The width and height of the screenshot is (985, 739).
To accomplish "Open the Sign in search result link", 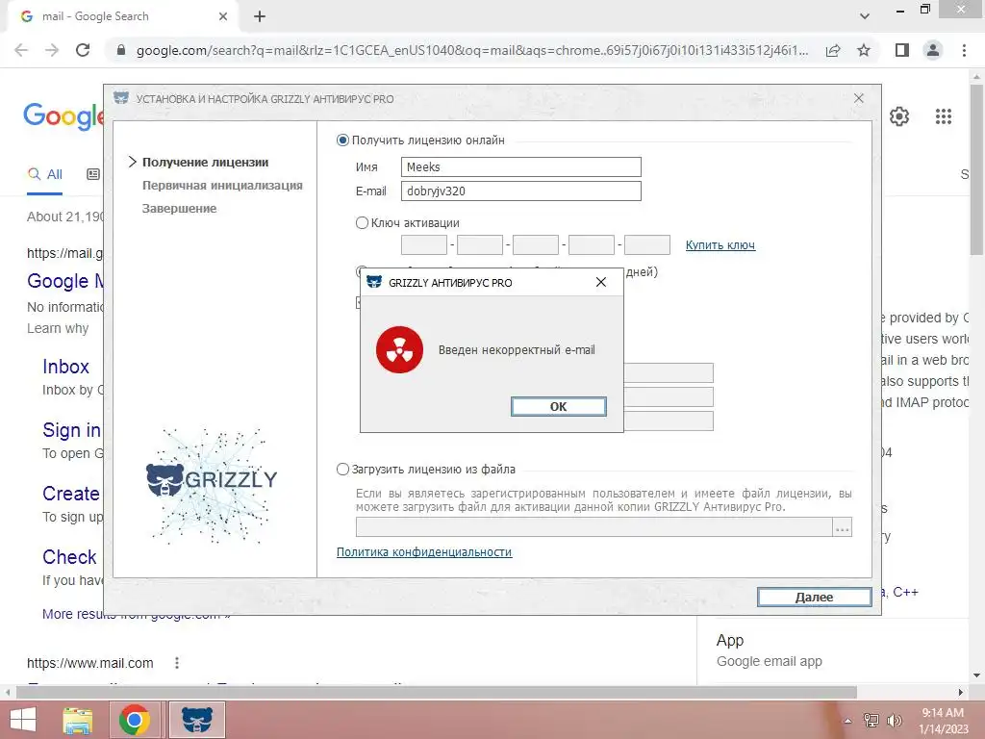I will (x=71, y=430).
